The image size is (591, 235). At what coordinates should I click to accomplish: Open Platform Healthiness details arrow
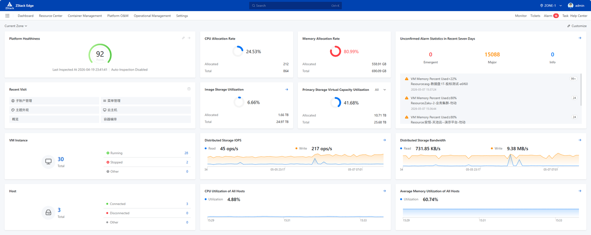coord(189,38)
